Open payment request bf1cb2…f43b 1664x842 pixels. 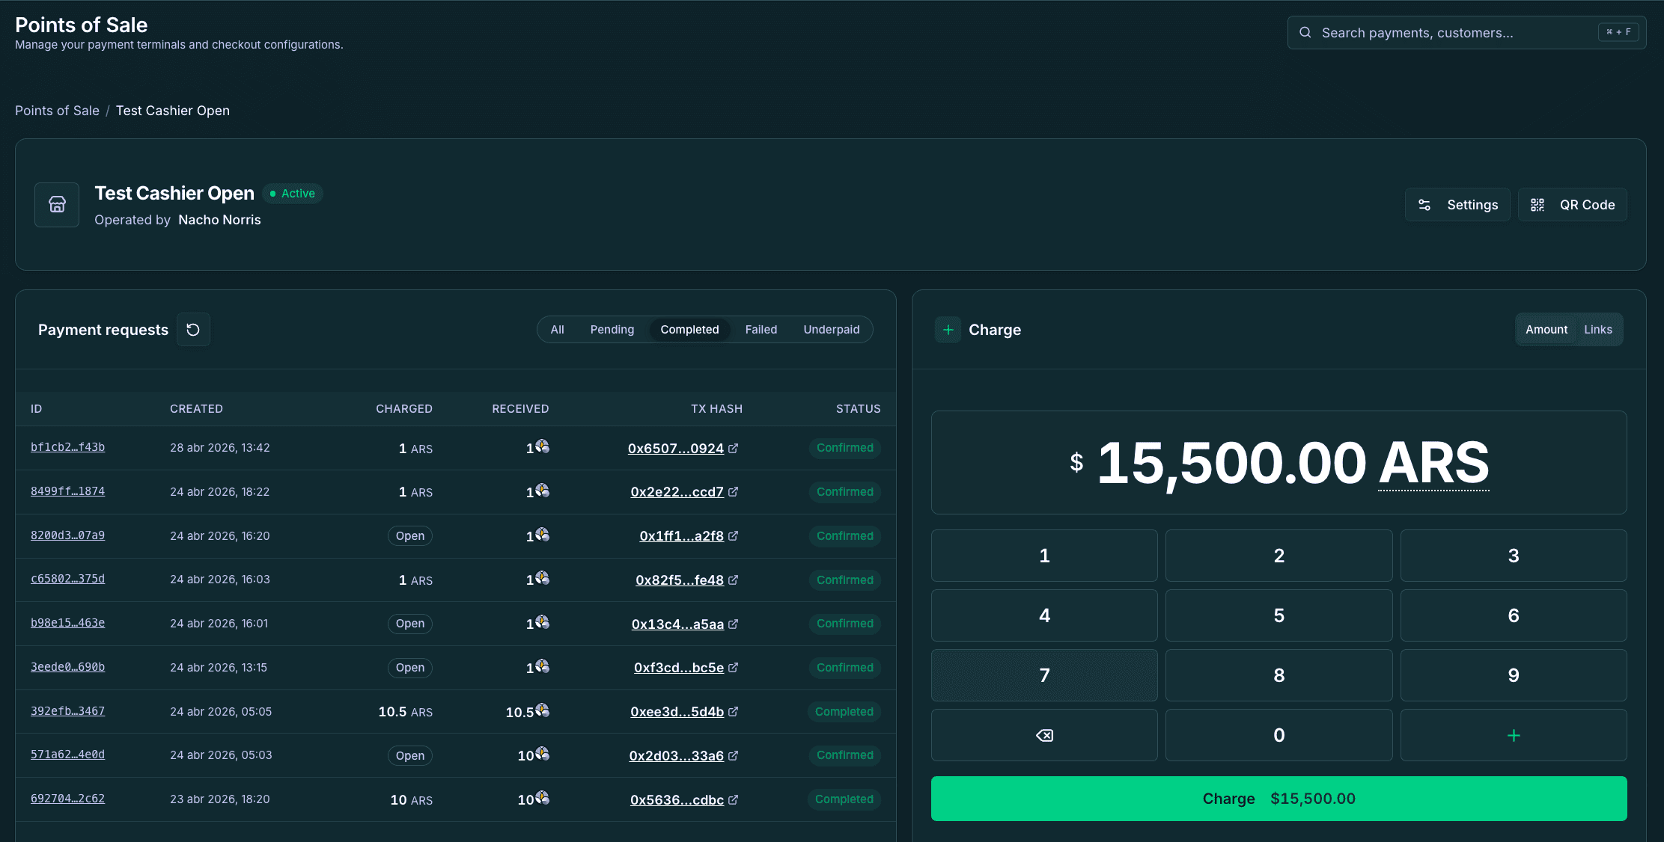67,447
